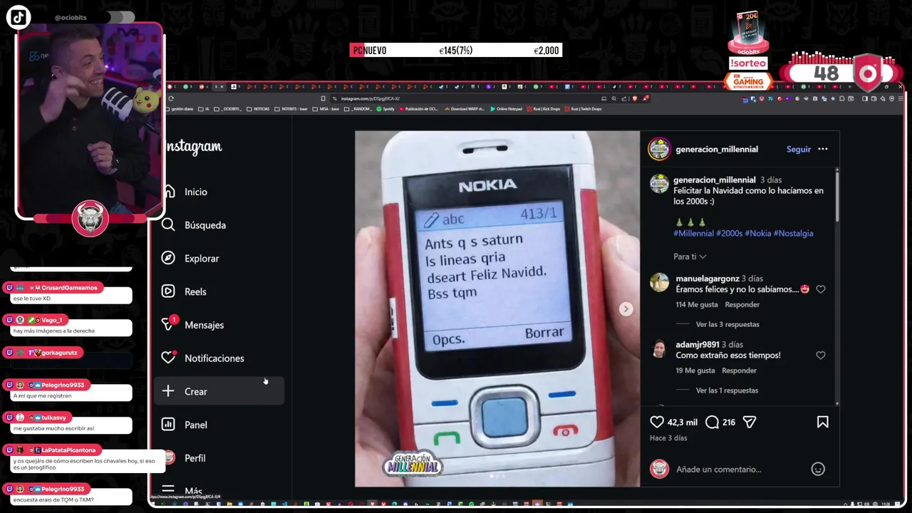Click the Búsqueda magnifier icon
Image resolution: width=912 pixels, height=513 pixels.
pos(168,225)
